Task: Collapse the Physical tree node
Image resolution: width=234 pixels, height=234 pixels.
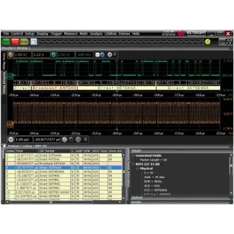Action: click(137, 168)
